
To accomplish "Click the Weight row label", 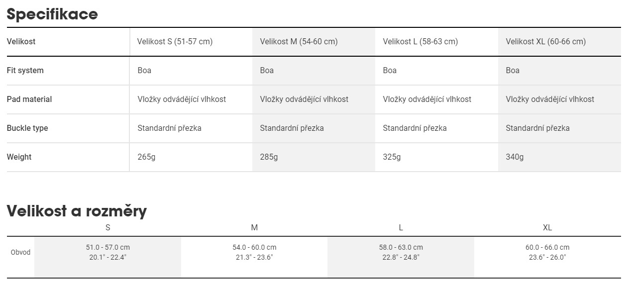I will point(19,157).
